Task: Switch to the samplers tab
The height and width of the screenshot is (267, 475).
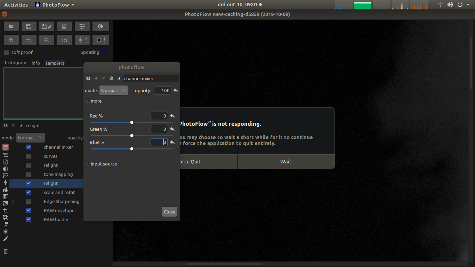Action: pos(55,63)
